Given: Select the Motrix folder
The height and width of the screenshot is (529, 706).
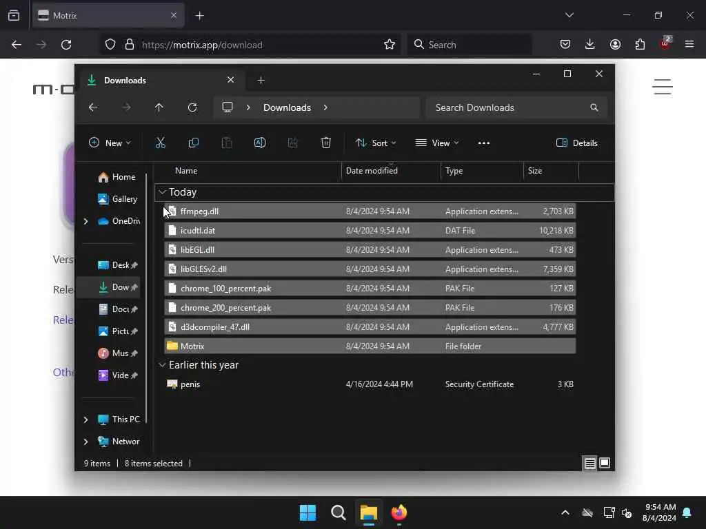Looking at the screenshot, I should [x=370, y=346].
